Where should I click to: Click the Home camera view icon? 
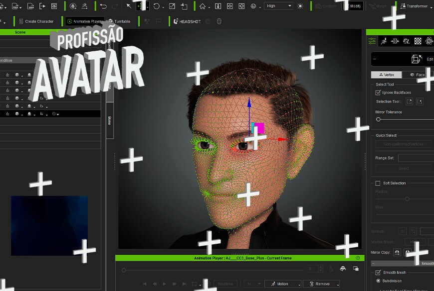pos(203,6)
